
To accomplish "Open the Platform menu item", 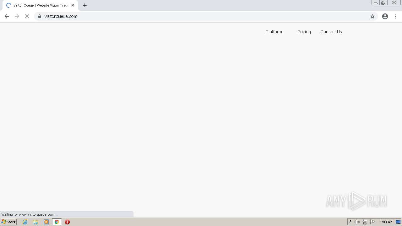I will click(x=274, y=32).
